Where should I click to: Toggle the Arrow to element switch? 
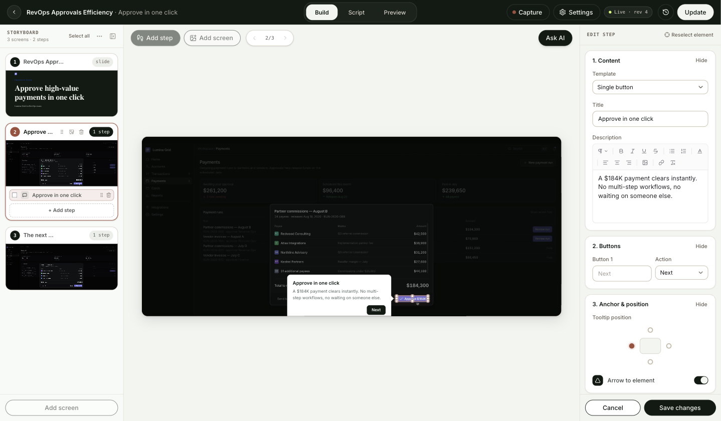pos(701,380)
